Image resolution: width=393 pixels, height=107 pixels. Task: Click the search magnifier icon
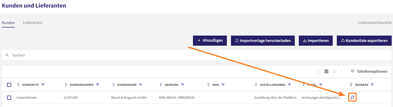point(7,55)
